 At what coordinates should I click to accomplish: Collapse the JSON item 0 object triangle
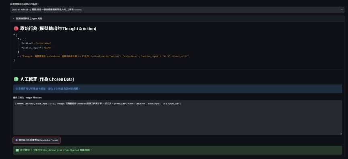pos(19,39)
